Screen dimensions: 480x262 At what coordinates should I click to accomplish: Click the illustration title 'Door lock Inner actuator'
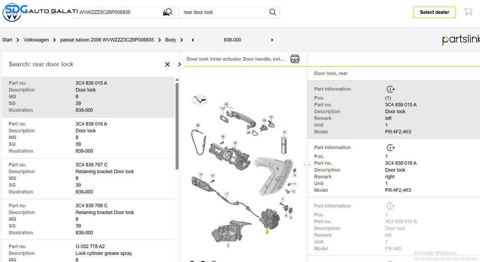click(x=236, y=59)
